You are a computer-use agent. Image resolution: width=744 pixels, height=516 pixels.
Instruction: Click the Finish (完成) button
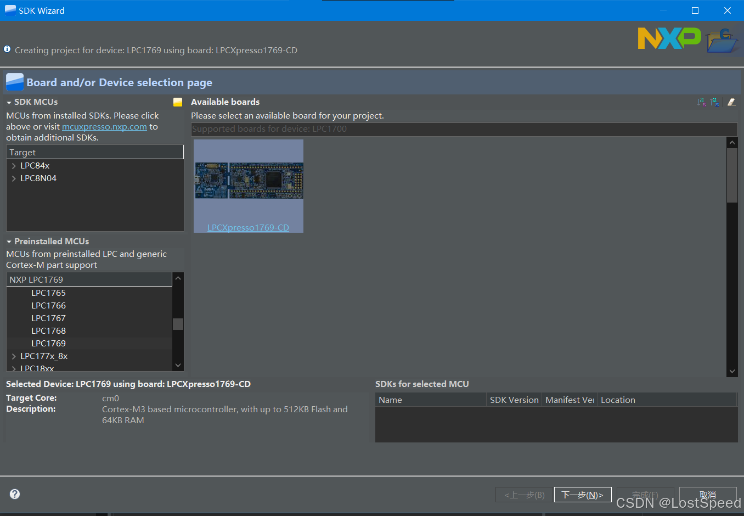tap(645, 495)
